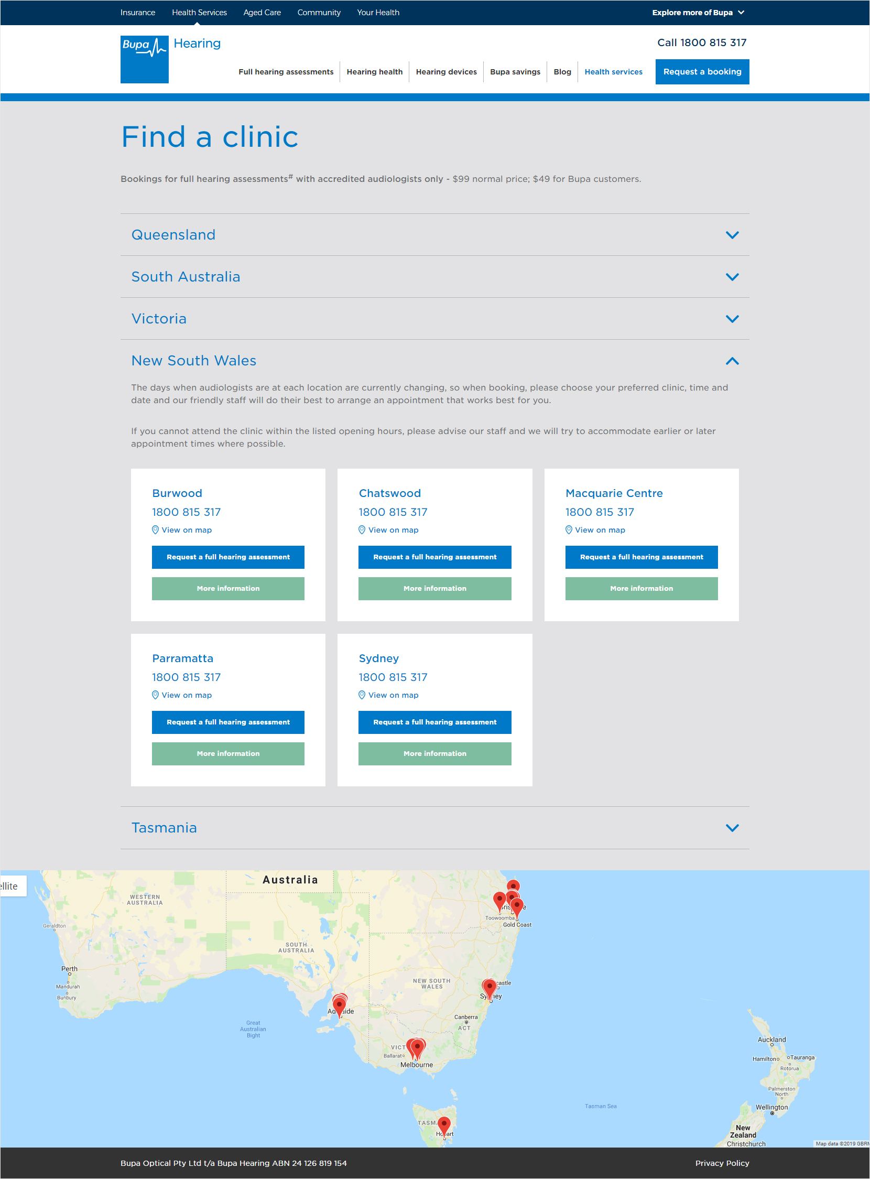Request full hearing assessment at Macquarie Centre
The width and height of the screenshot is (870, 1179).
tap(641, 557)
